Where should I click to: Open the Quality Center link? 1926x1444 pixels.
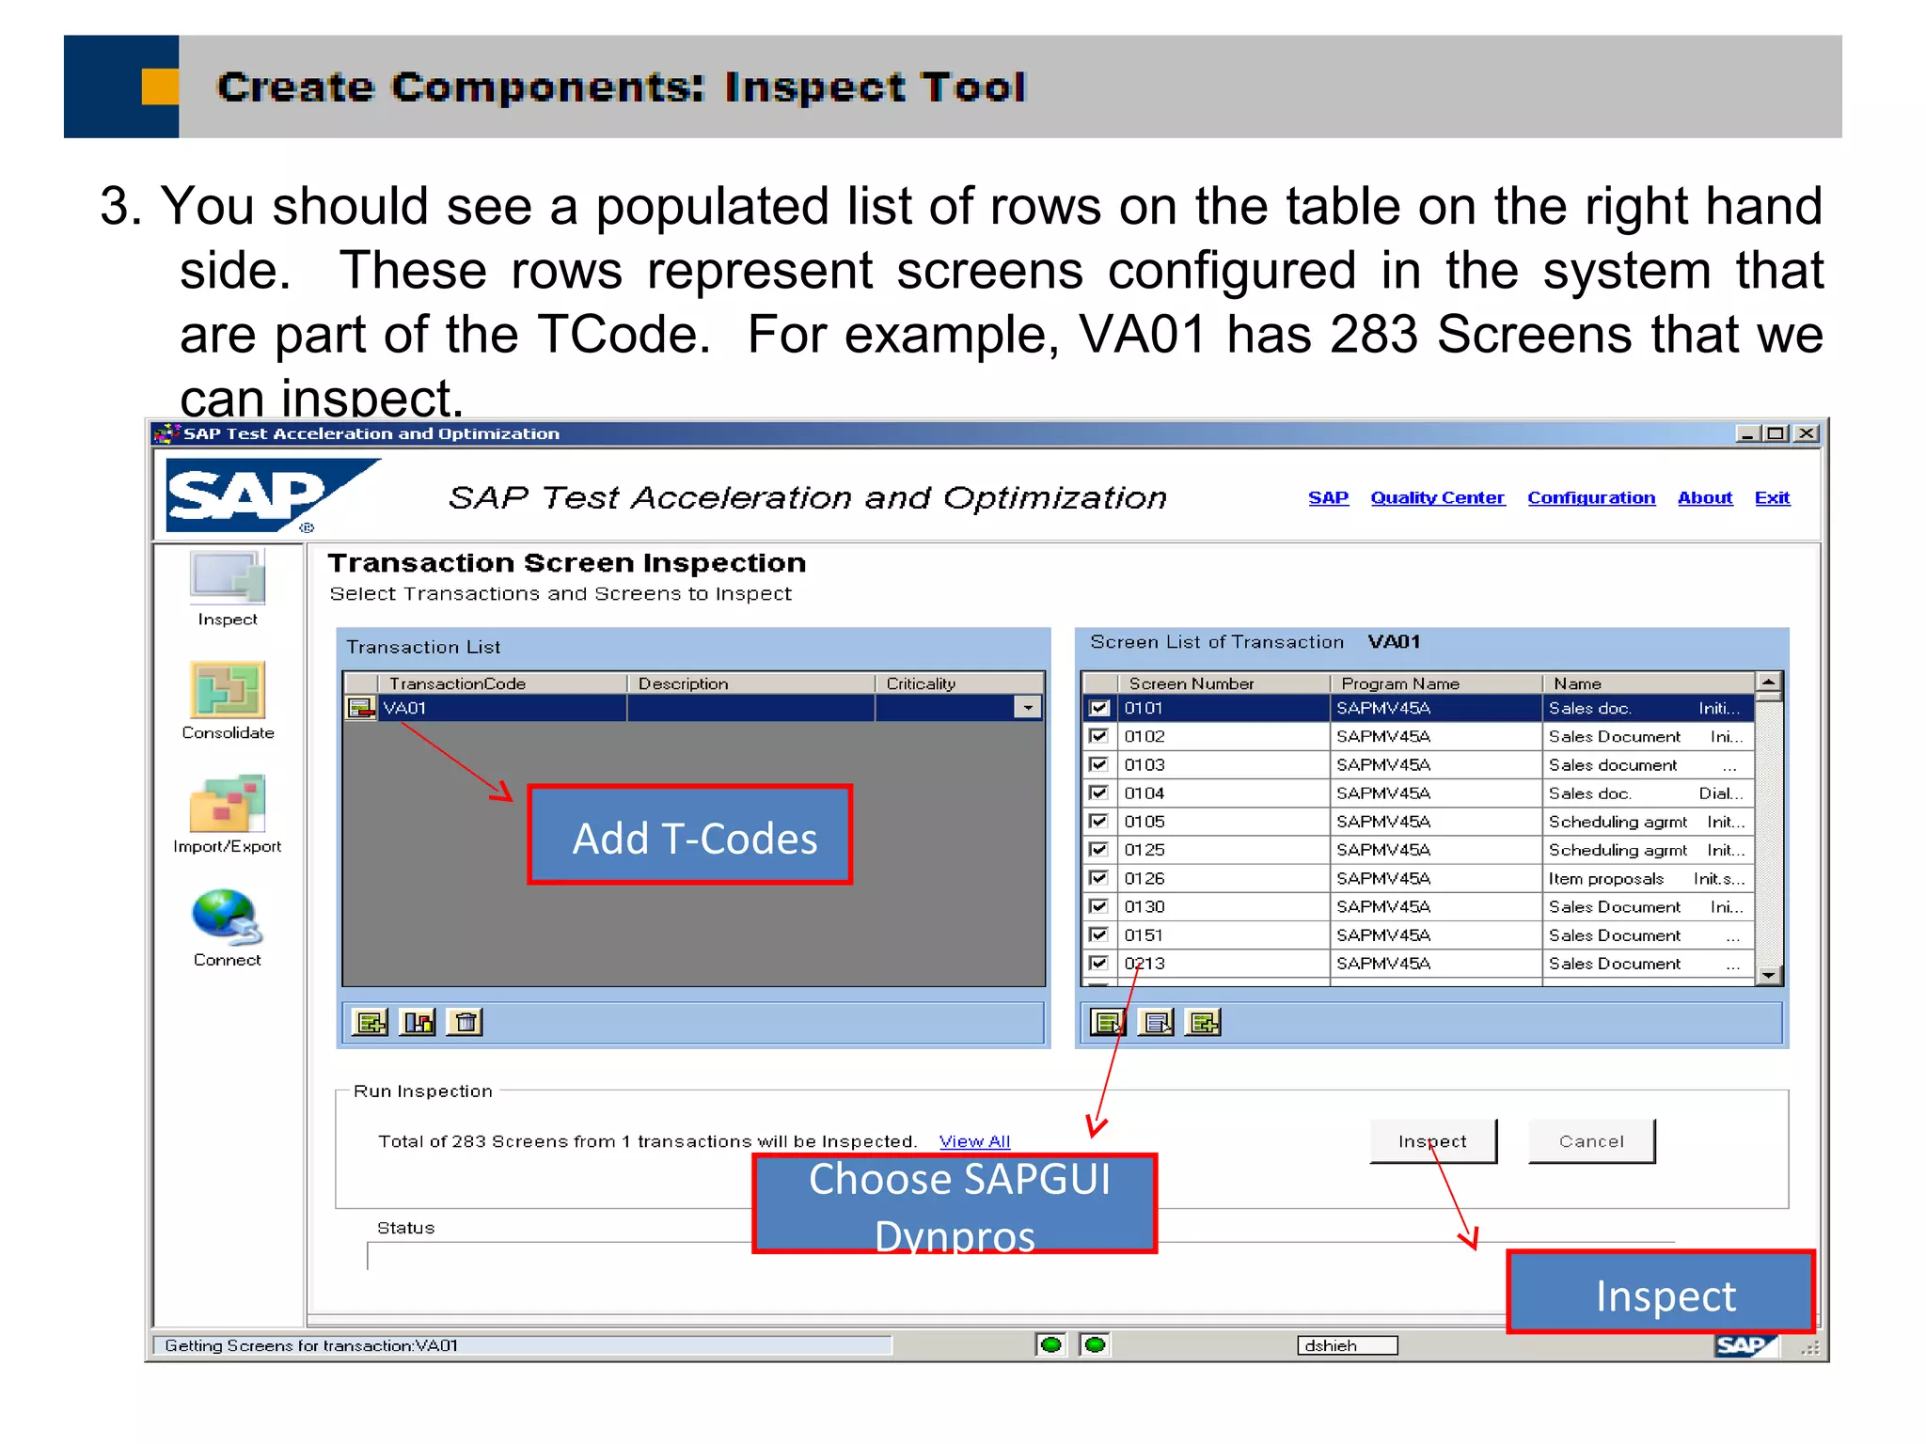pyautogui.click(x=1437, y=497)
